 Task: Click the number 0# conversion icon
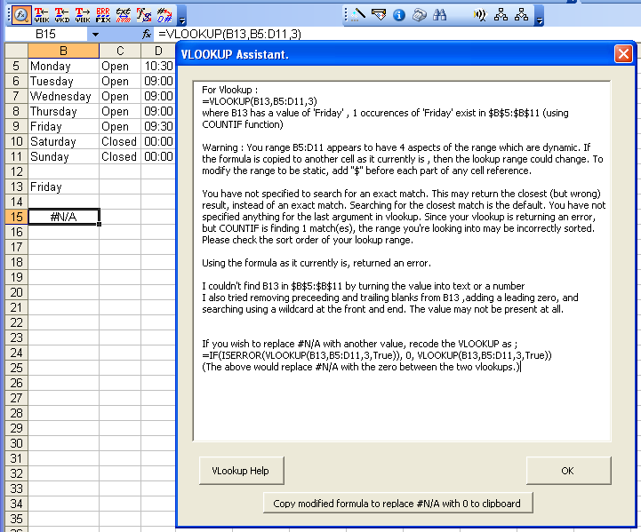[164, 15]
